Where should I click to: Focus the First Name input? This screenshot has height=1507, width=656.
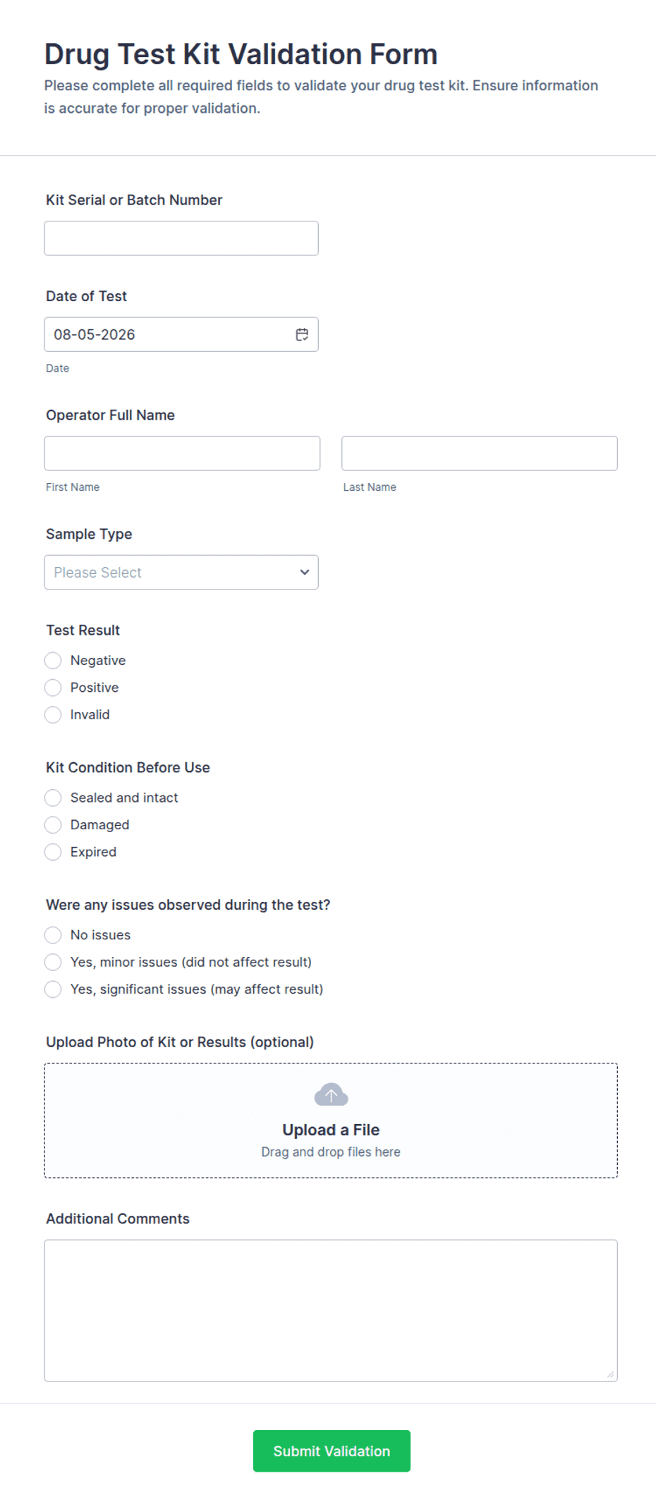[x=182, y=453]
